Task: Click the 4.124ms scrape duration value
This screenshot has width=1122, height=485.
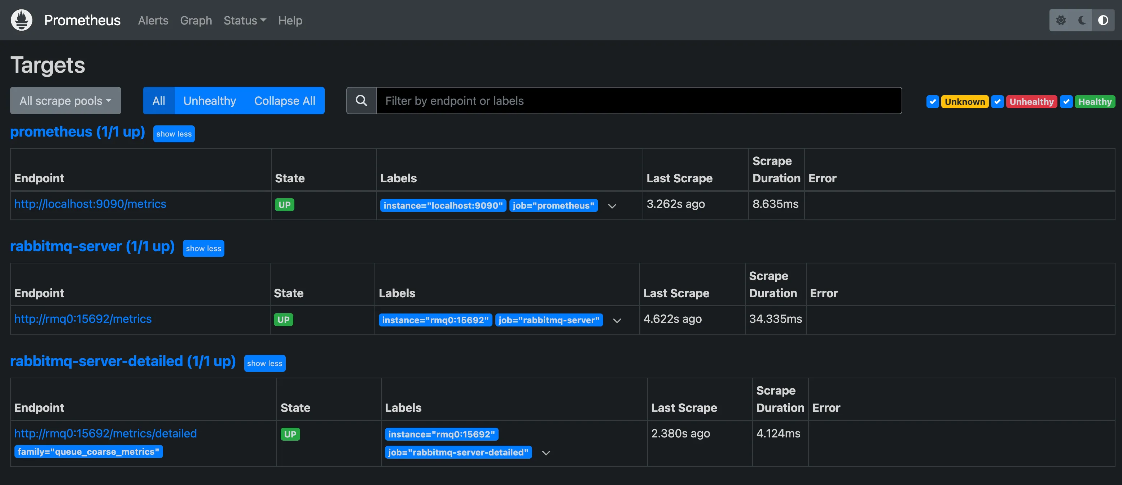Action: pos(778,433)
